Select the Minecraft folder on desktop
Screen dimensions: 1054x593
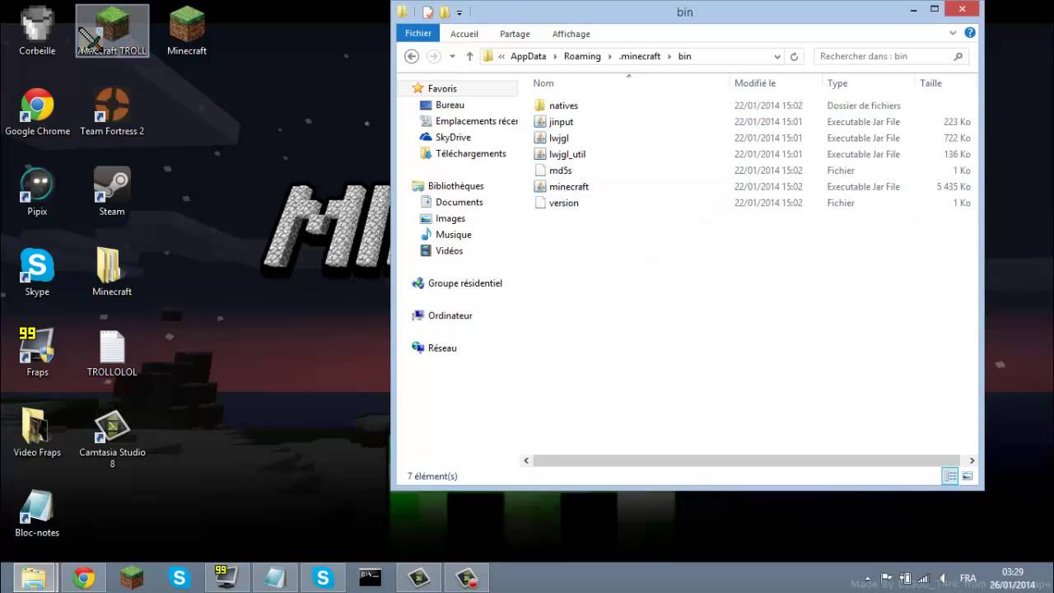tap(112, 272)
